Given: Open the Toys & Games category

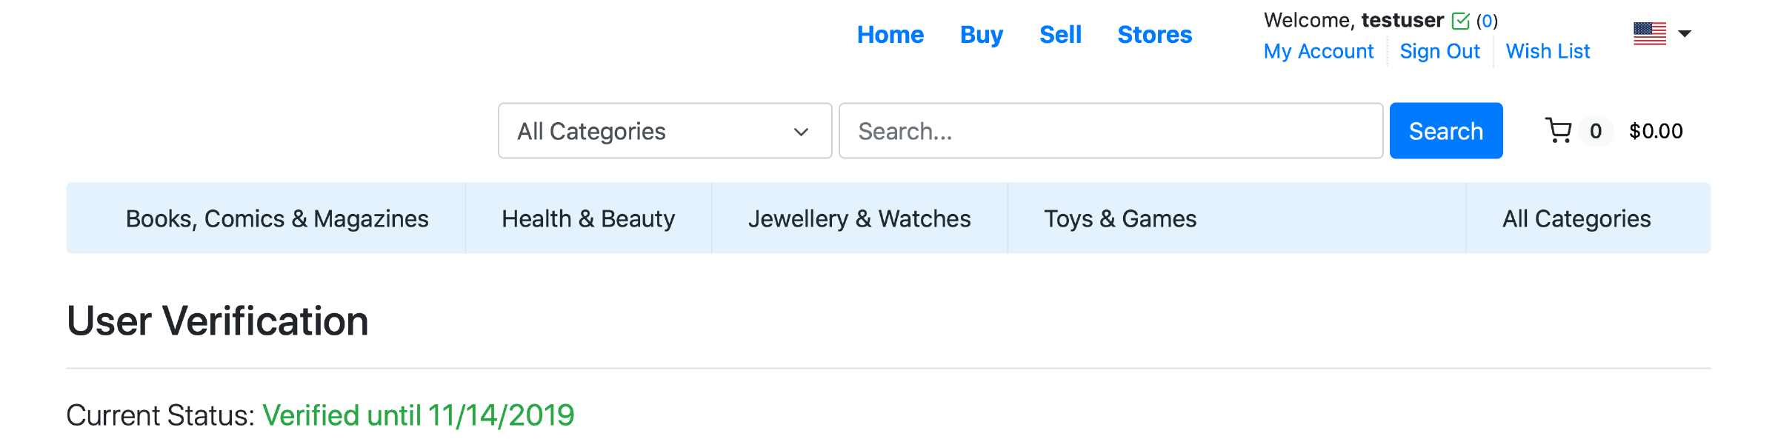Looking at the screenshot, I should coord(1120,218).
